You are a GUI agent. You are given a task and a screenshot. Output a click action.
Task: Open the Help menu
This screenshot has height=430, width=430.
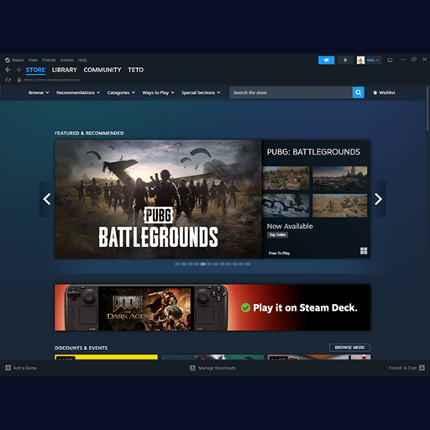point(82,60)
